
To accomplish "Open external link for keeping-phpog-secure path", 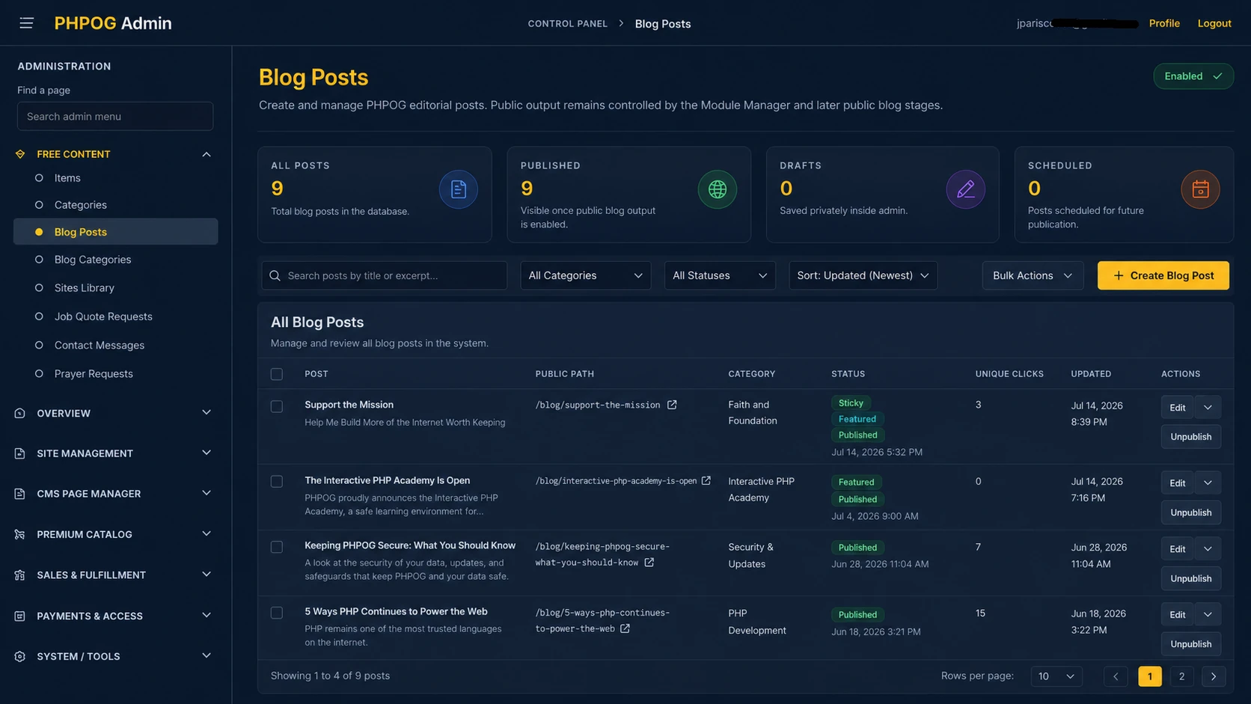I will click(x=649, y=562).
